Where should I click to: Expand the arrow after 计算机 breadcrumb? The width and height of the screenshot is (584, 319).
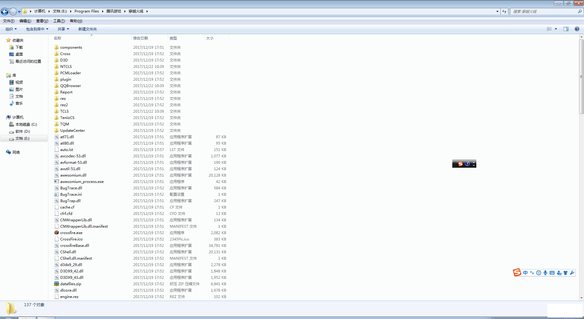[x=49, y=11]
